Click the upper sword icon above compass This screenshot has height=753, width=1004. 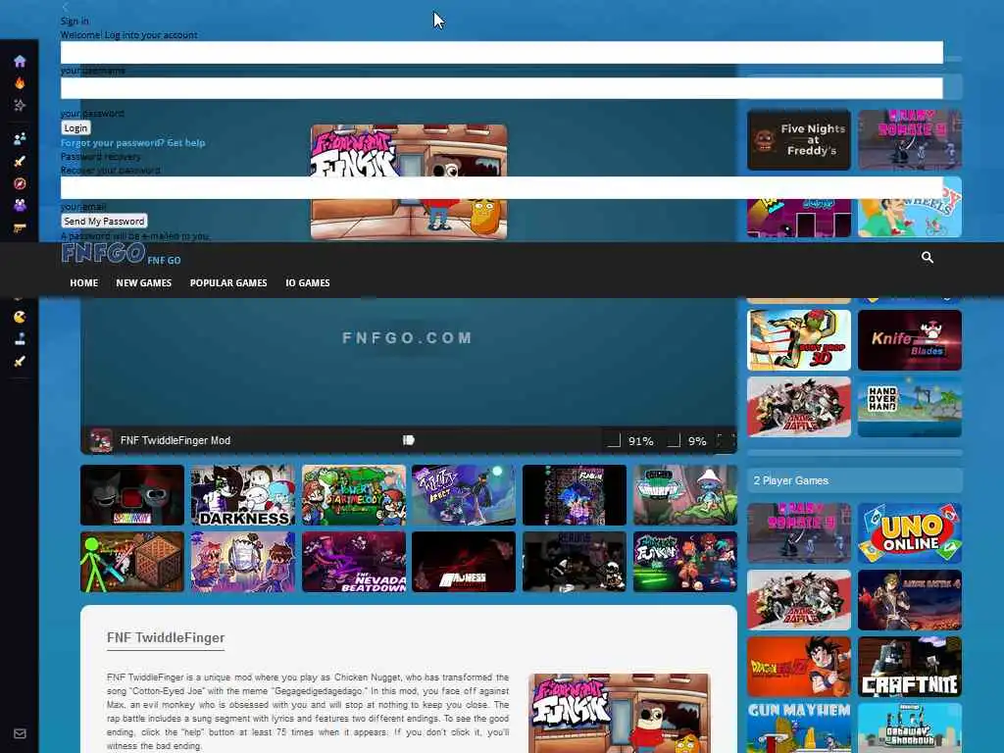[20, 161]
